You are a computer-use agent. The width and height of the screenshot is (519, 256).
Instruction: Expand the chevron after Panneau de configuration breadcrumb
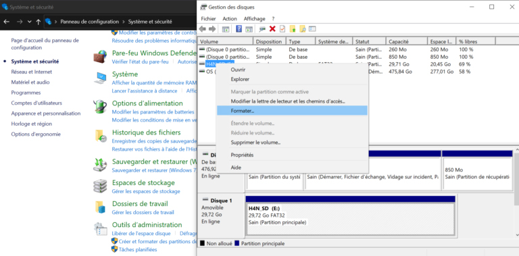[x=124, y=22]
